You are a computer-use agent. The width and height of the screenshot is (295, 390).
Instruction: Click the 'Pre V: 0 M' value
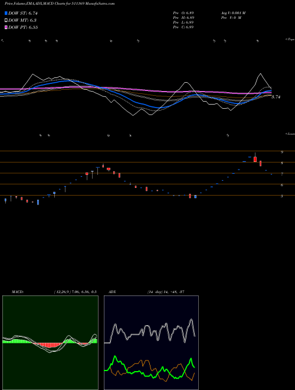pyautogui.click(x=231, y=18)
